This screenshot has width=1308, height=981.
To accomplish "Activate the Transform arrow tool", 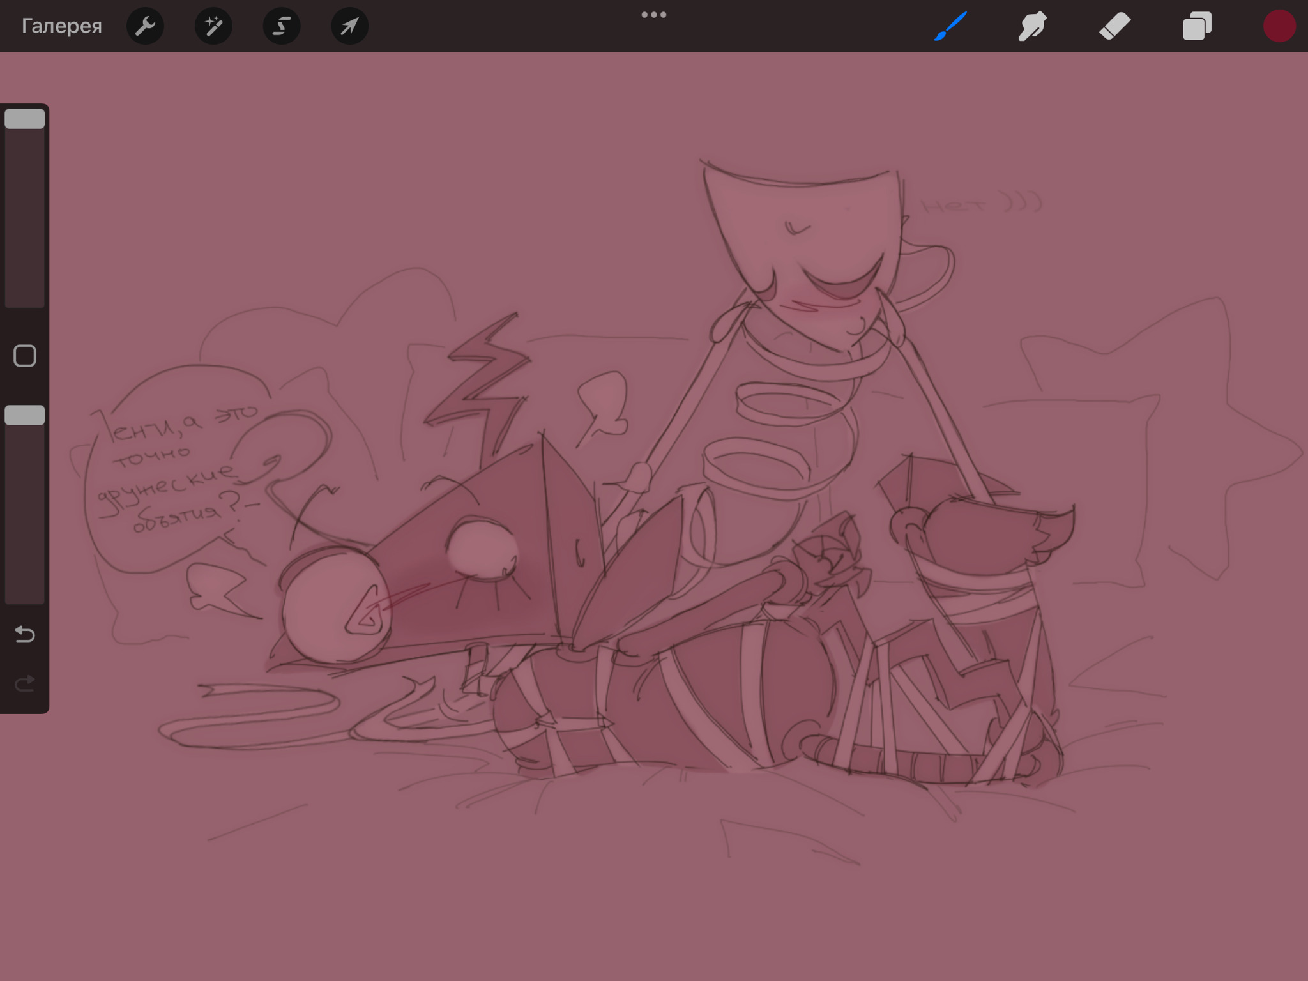I will (x=349, y=26).
